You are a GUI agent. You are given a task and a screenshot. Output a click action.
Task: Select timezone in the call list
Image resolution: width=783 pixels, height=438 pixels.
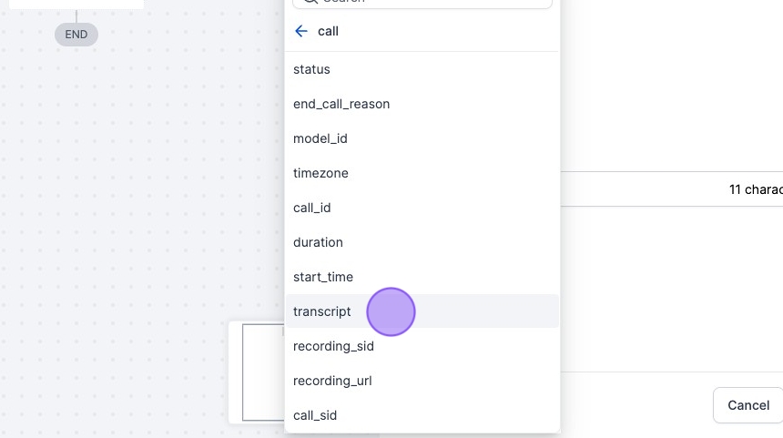point(320,173)
